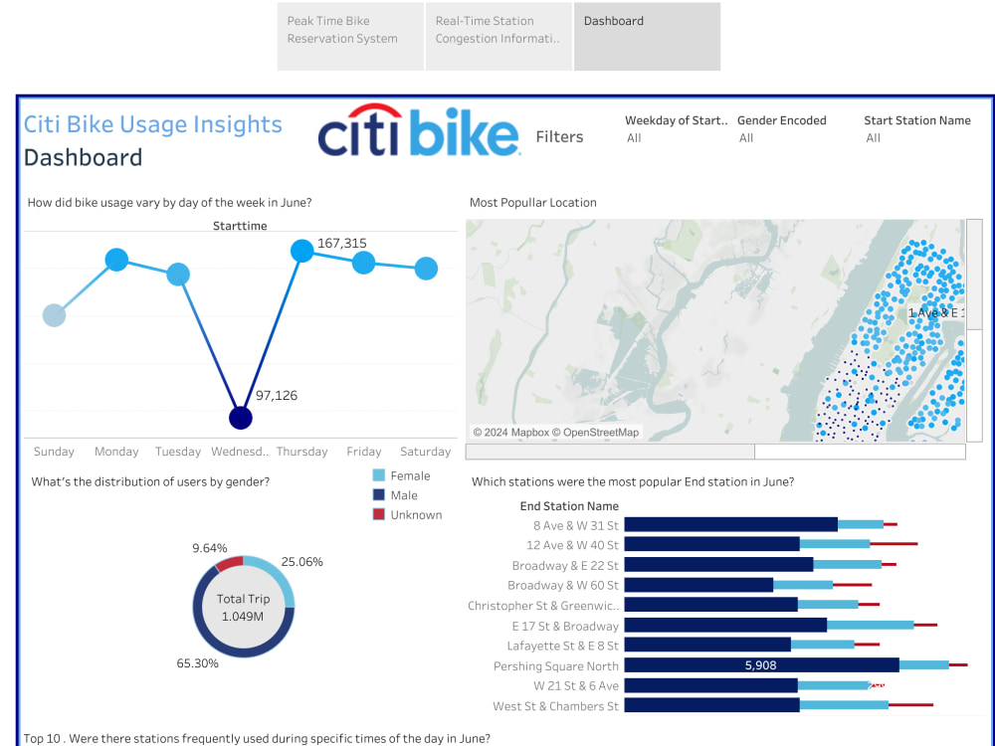Open the Peak Time Bike Reservation System tab
Image resolution: width=995 pixels, height=746 pixels.
point(350,36)
